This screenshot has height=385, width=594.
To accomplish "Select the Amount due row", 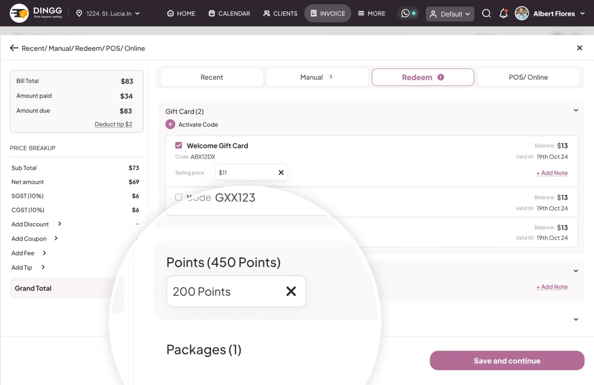I will tap(75, 111).
